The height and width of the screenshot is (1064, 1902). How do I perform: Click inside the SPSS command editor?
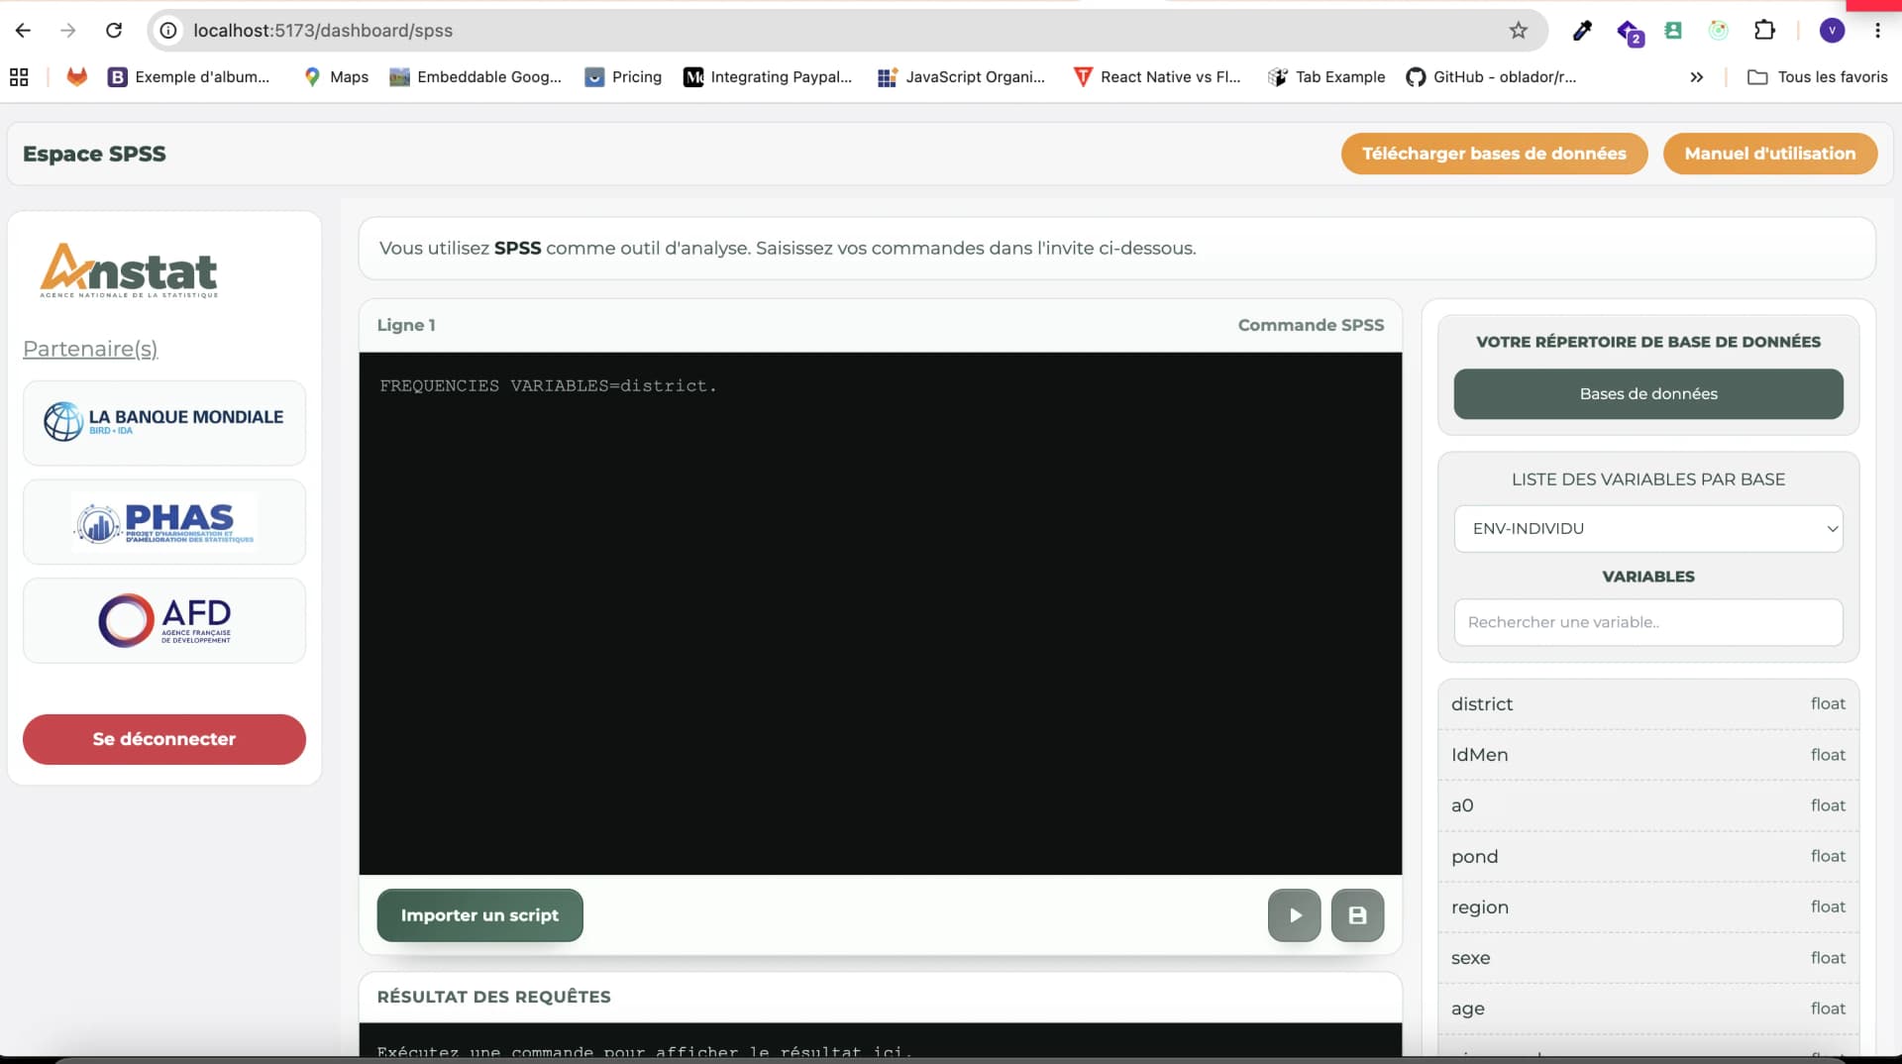pyautogui.click(x=880, y=613)
